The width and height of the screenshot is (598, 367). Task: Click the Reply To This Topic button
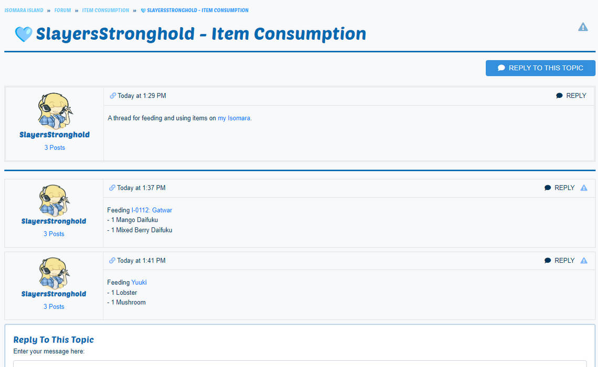pyautogui.click(x=540, y=68)
